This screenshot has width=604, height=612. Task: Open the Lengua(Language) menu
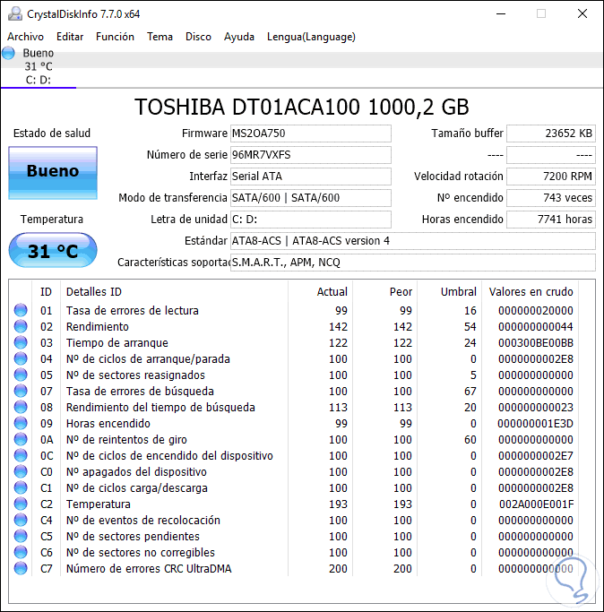tap(311, 37)
